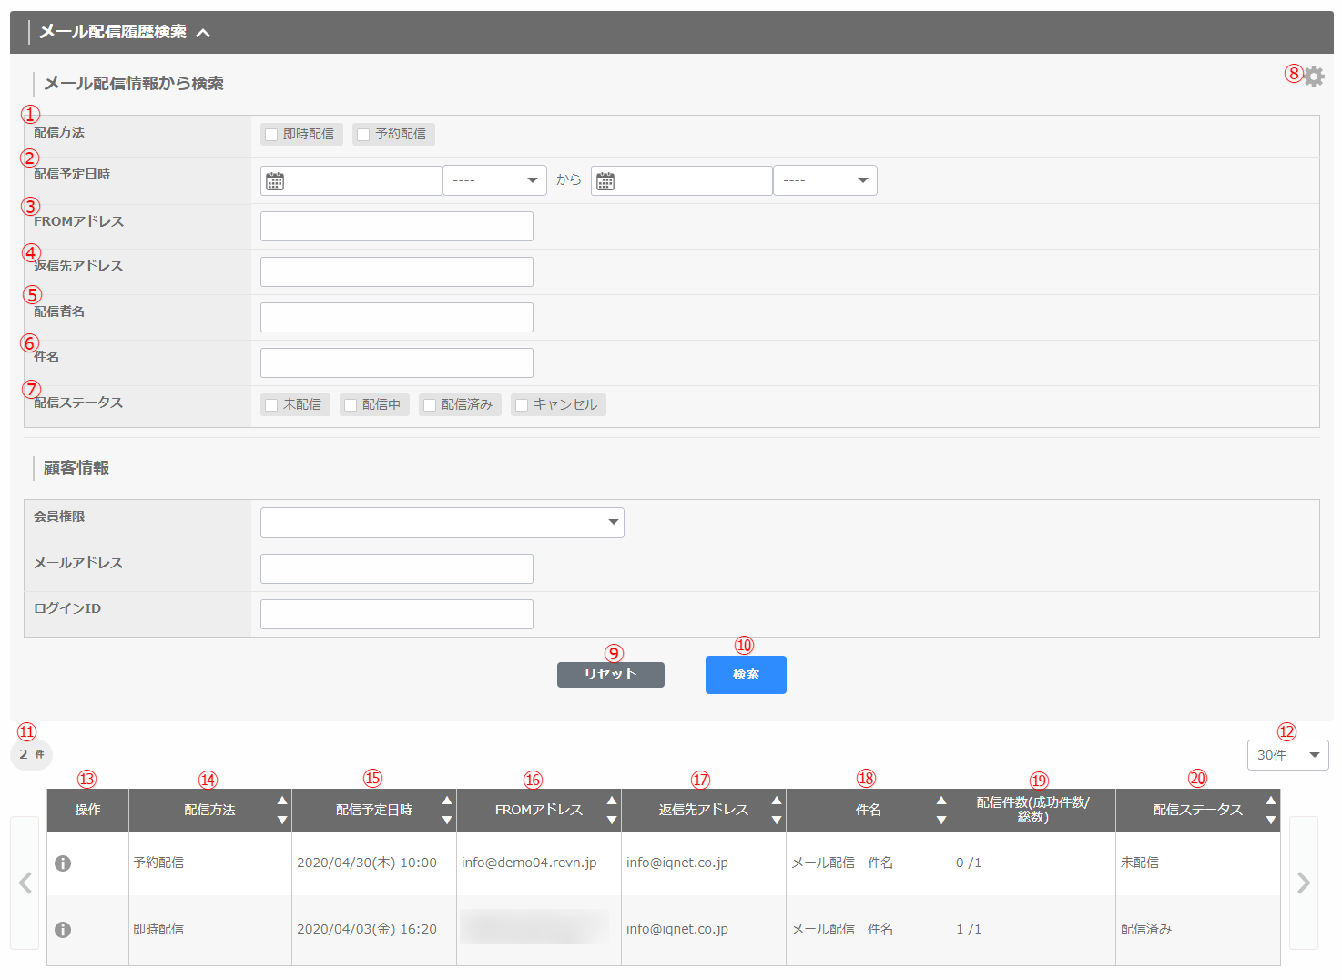Click the blue 検索 button
Image resolution: width=1342 pixels, height=980 pixels.
[x=746, y=675]
